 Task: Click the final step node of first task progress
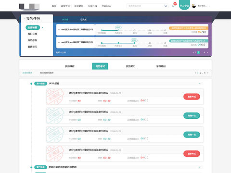click(x=165, y=30)
